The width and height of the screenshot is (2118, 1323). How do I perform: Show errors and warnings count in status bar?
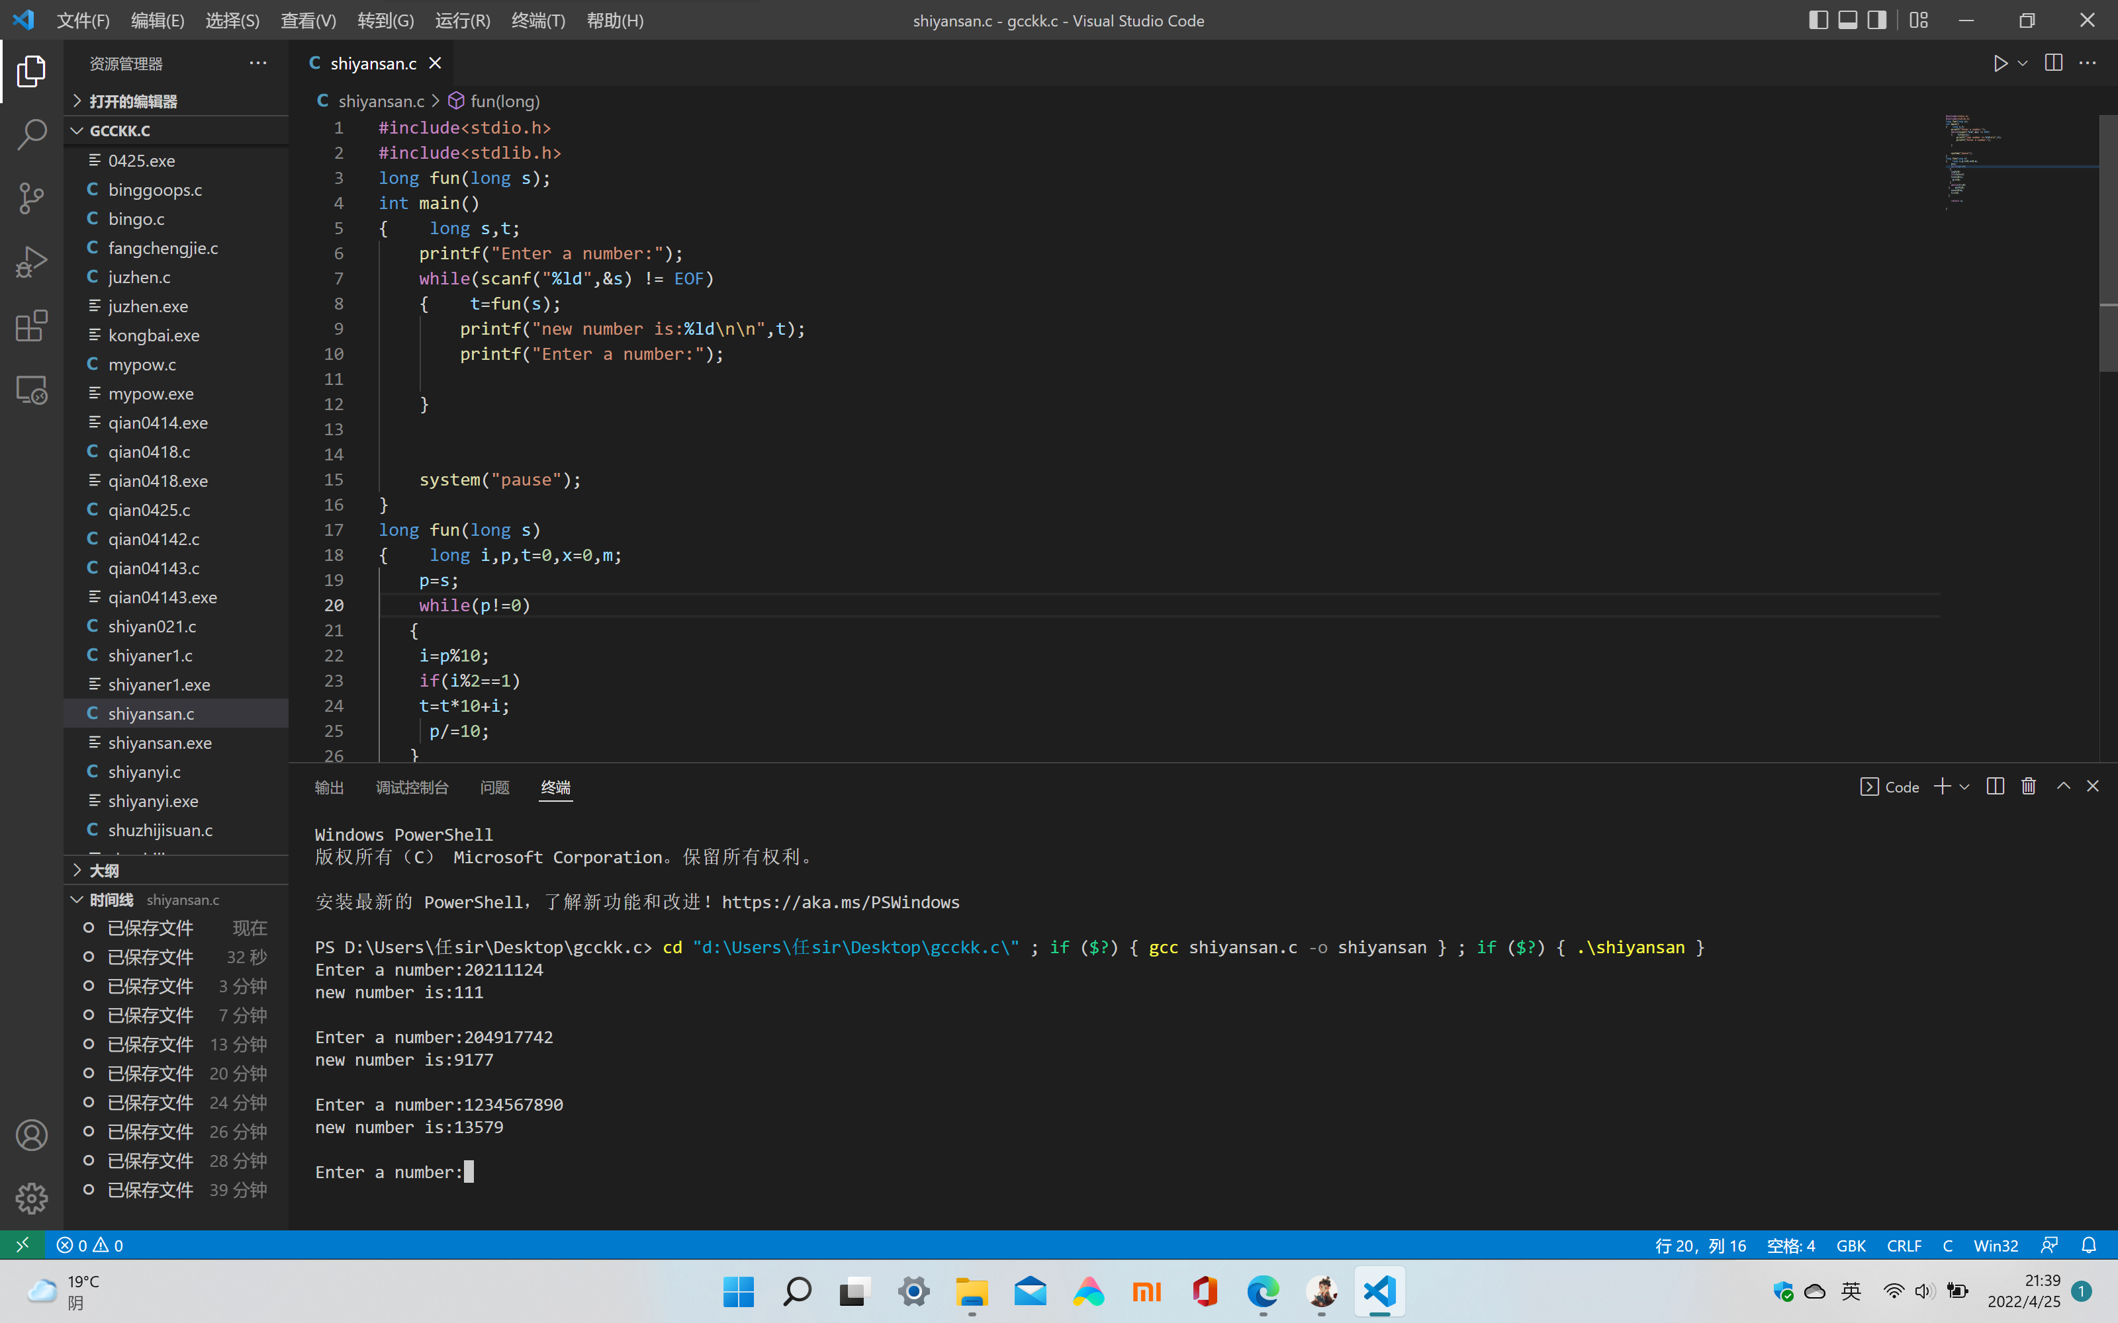coord(90,1244)
